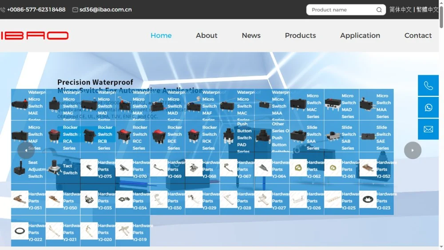This screenshot has height=250, width=444.
Task: Open Hardware Parts YJ-051
Action: 28,199
